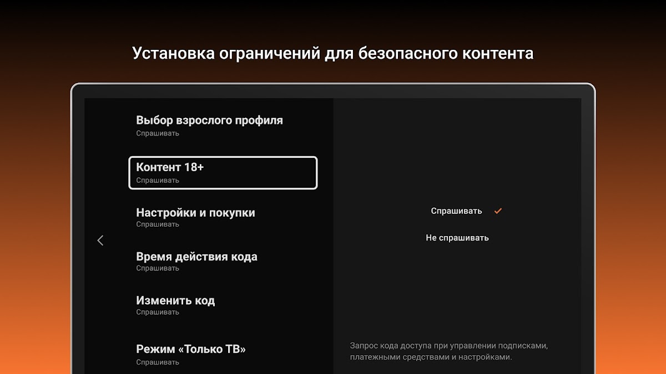This screenshot has width=666, height=374.
Task: Click «платежными средствами и настройками» hint line
Action: [x=431, y=357]
